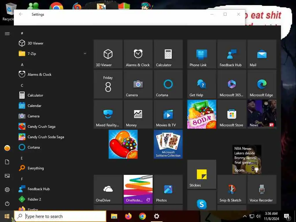
Task: Open the Photos tile
Action: coord(168,189)
